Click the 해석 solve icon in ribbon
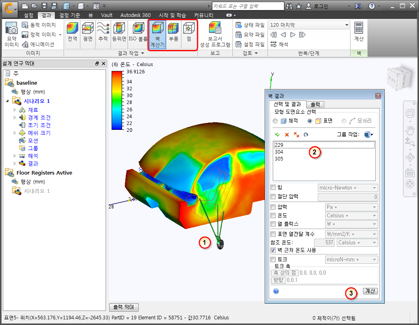419x325 pixels. (274, 44)
